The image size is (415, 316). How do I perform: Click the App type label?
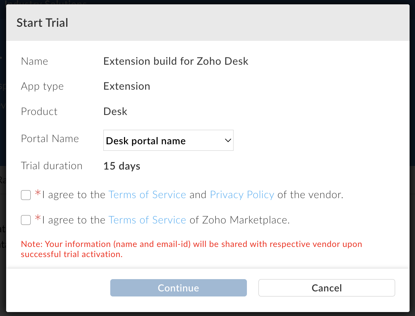42,86
